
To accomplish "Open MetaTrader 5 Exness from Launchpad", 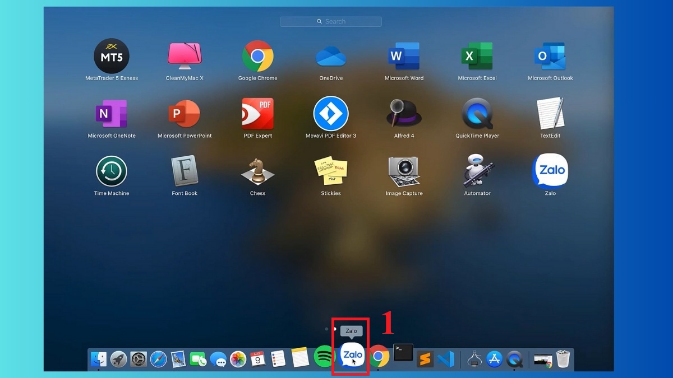I will pos(112,56).
